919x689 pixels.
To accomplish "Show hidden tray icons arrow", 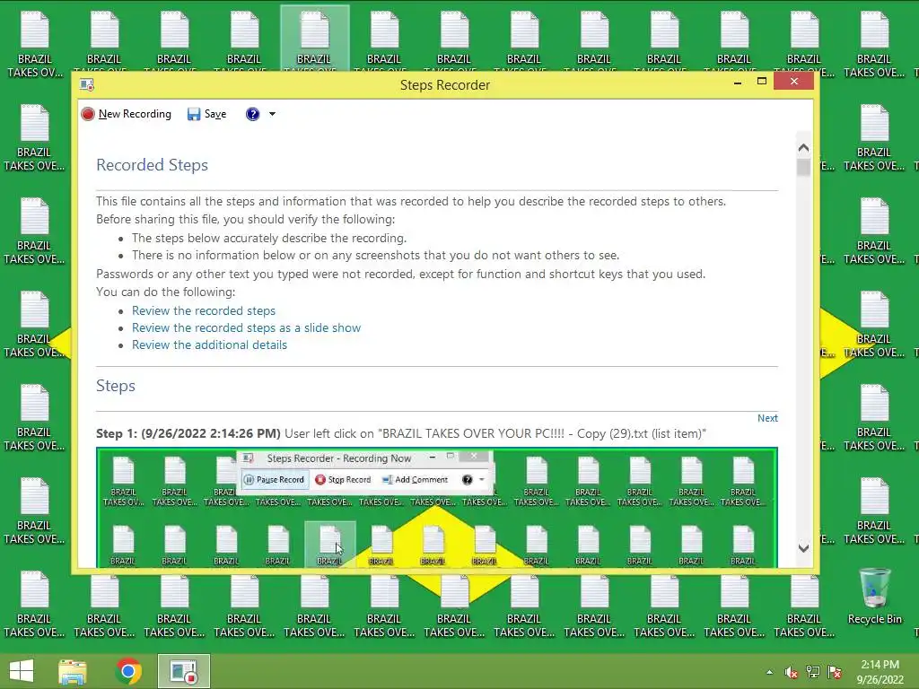I will tap(769, 672).
